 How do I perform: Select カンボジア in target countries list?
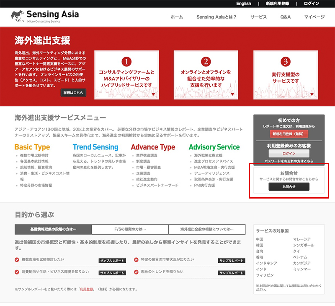point(302,263)
